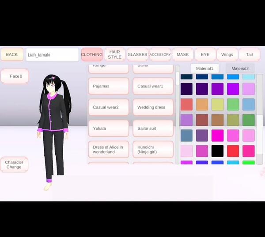Switch to the Material1 tab

(204, 68)
